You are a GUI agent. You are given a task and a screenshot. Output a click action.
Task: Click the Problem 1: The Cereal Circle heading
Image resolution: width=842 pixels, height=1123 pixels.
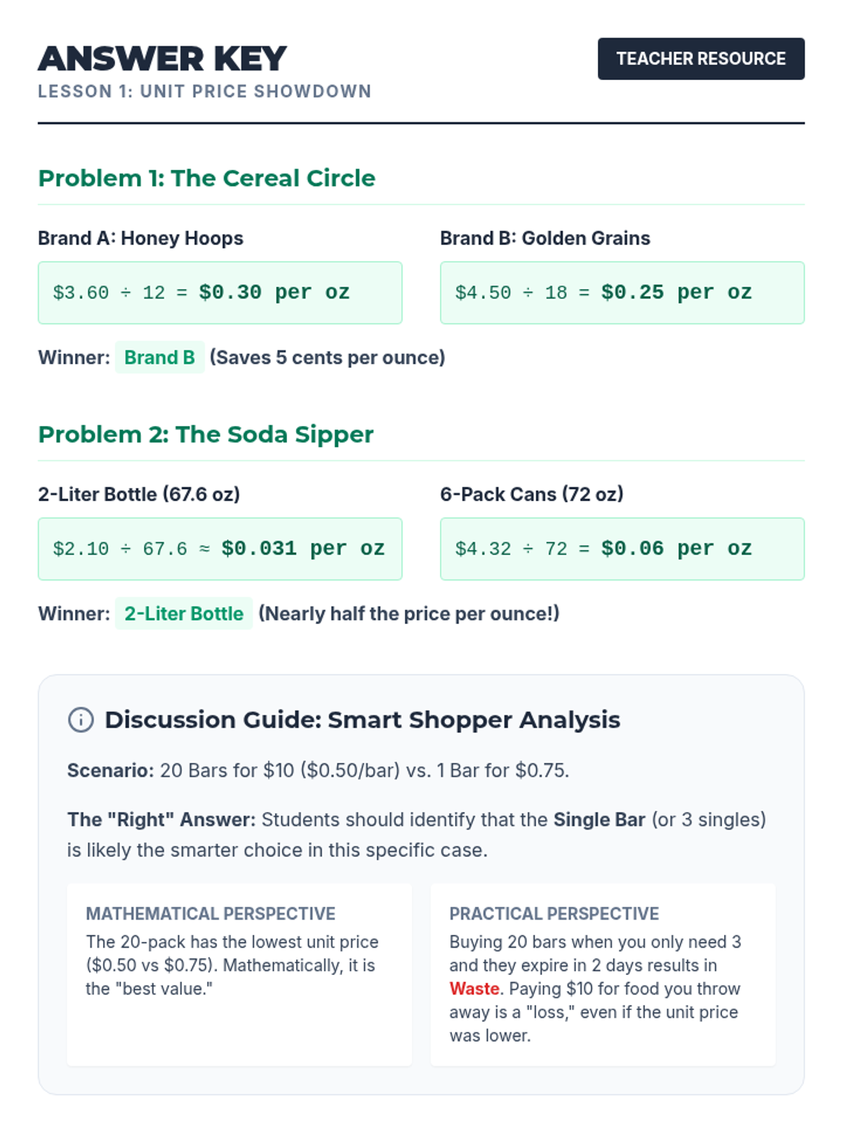(x=207, y=178)
